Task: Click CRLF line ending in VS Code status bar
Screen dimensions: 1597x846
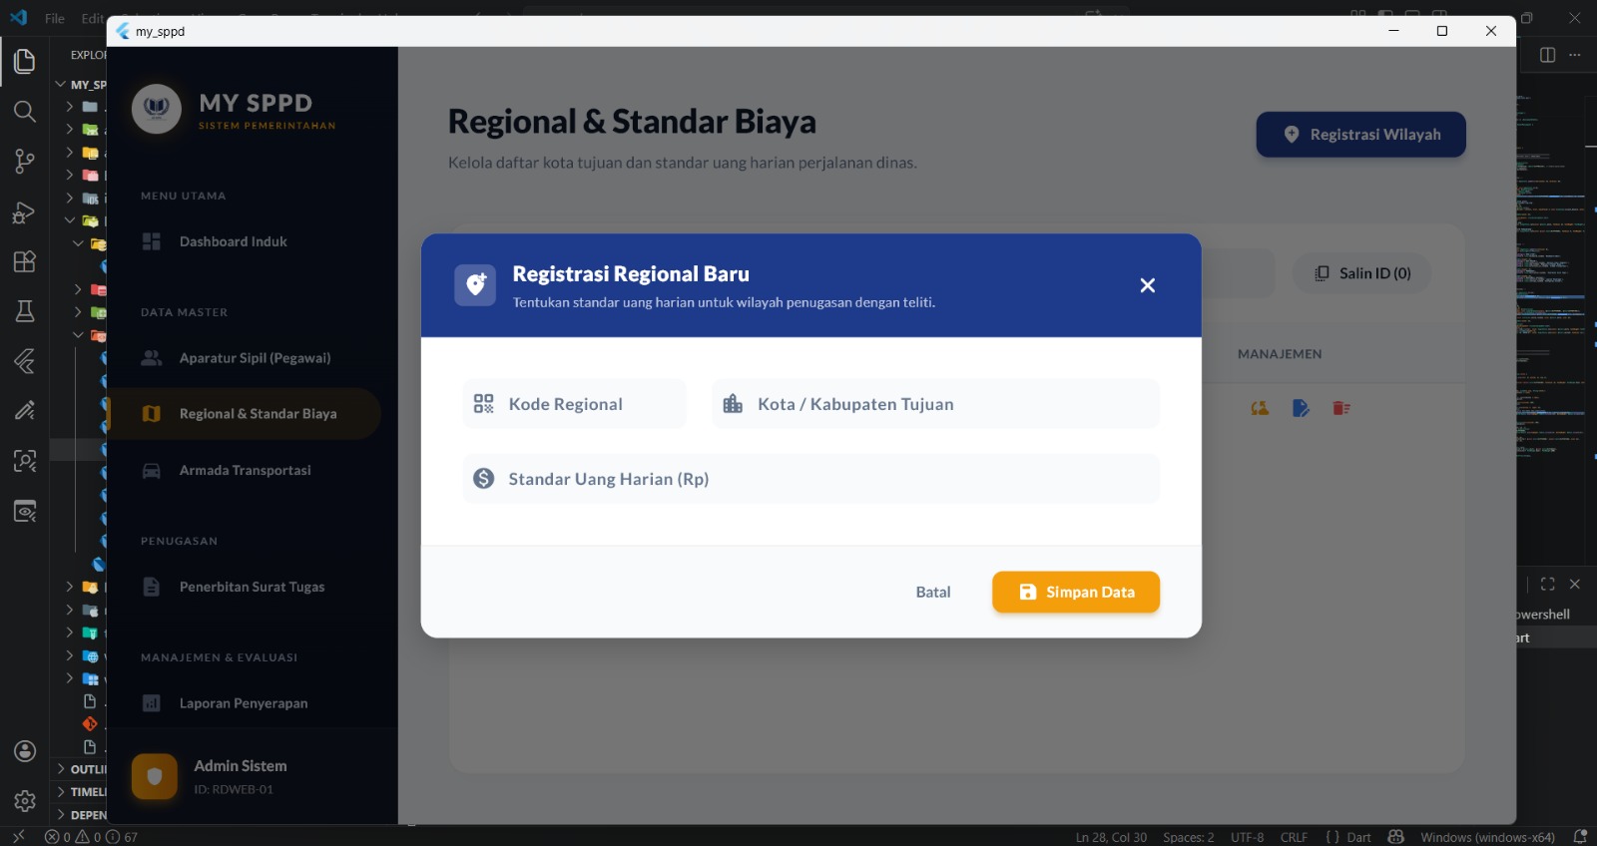Action: tap(1294, 837)
